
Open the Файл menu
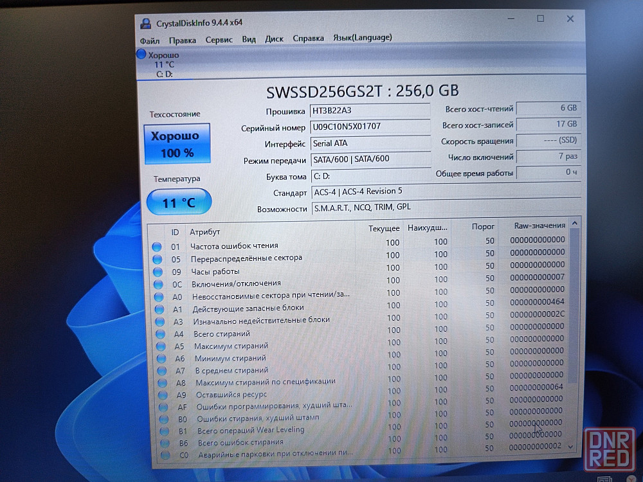(149, 40)
